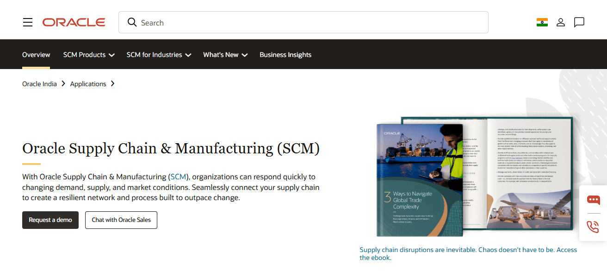Expand the SCM Products dropdown
607x278 pixels.
(89, 55)
